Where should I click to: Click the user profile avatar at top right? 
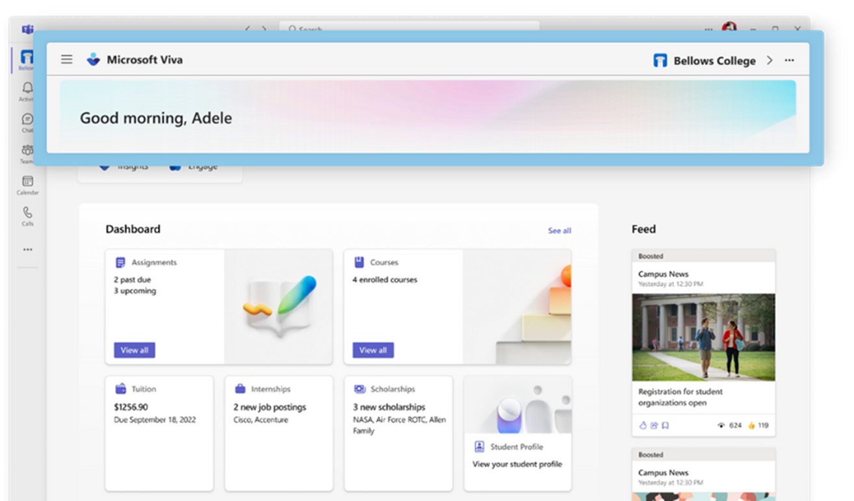click(729, 28)
